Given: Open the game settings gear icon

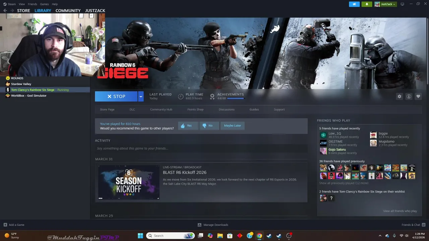Looking at the screenshot, I should (400, 96).
